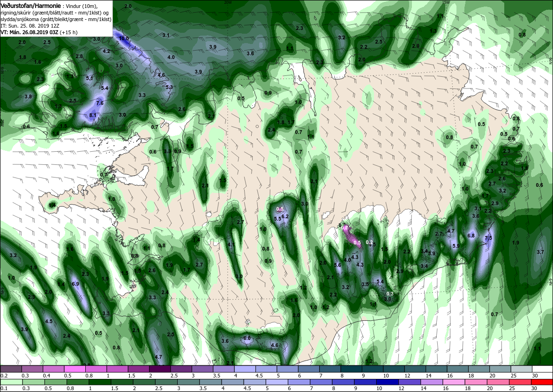The width and height of the screenshot is (553, 392).
Task: Select the bright pink 0.5 swatch in upper legend
Action: [75, 369]
